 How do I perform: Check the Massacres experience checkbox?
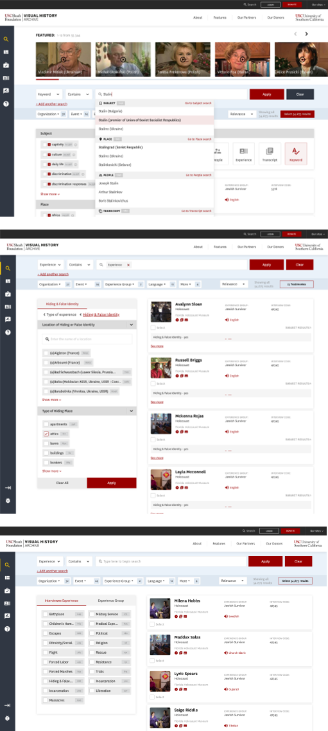45,700
